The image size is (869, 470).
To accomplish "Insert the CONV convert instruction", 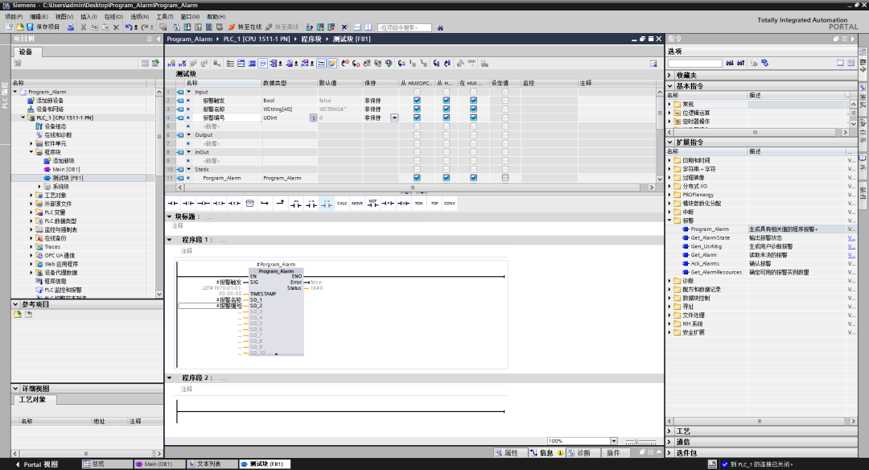I will click(450, 204).
